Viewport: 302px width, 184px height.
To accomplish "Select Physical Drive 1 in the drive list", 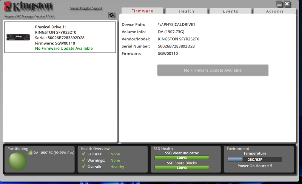I will click(60, 37).
